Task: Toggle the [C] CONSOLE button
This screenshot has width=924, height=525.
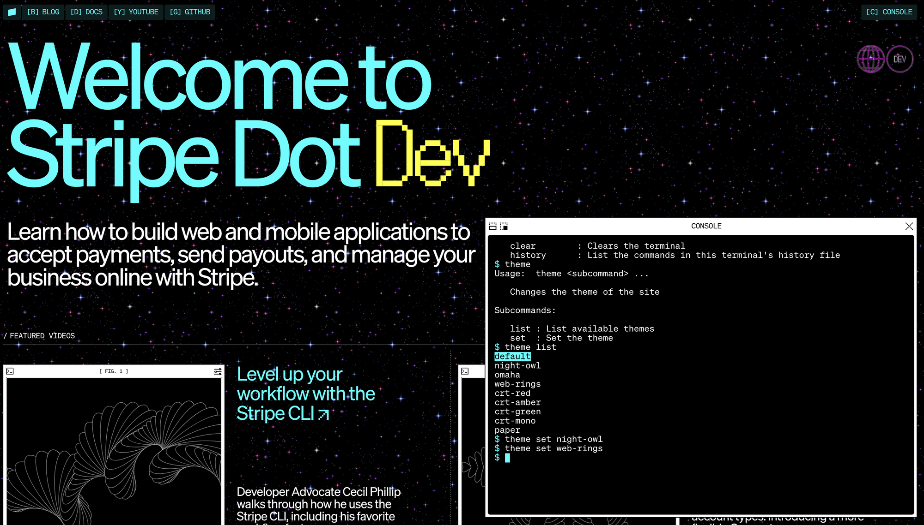Action: 889,12
